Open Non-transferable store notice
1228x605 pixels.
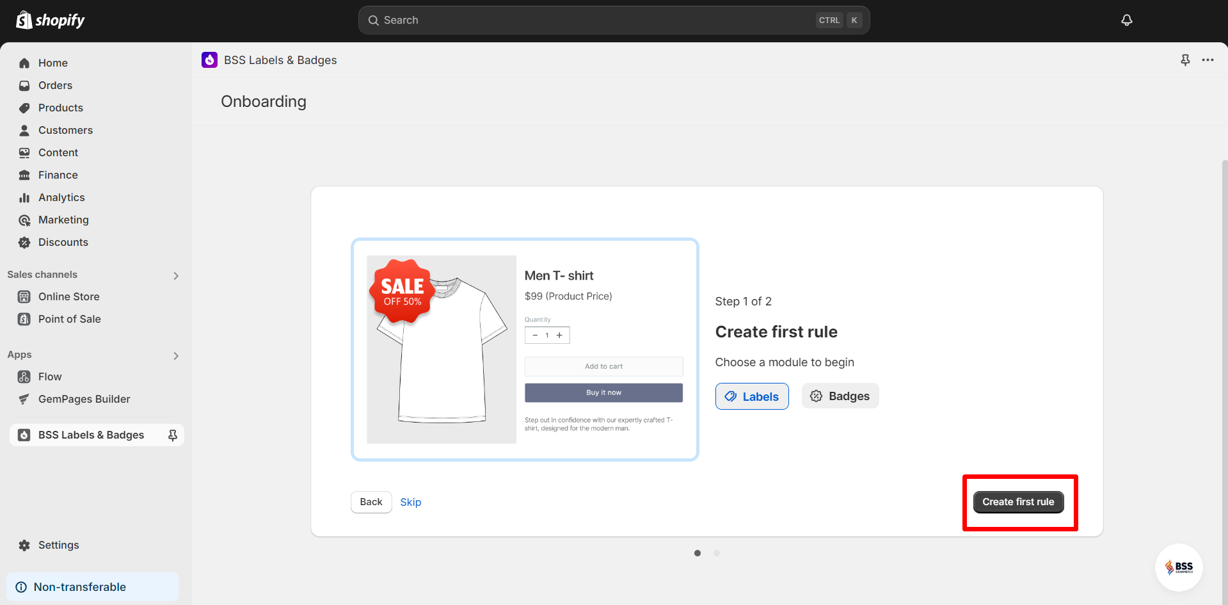[x=93, y=587]
